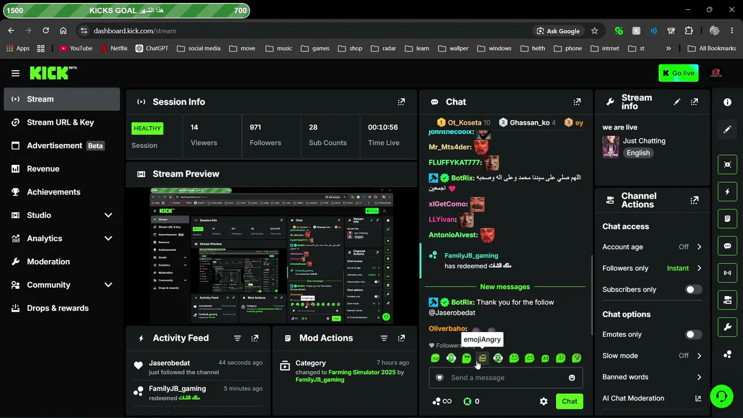Open the Moderation page
743x418 pixels.
(62, 262)
